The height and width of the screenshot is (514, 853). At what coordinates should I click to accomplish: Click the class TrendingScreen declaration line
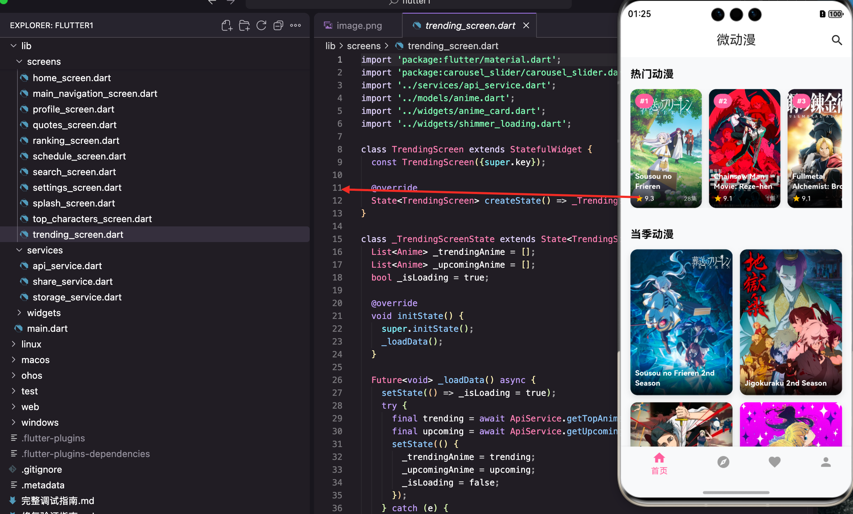click(477, 149)
